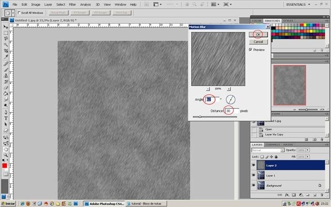The width and height of the screenshot is (331, 207).
Task: Toggle lock transparent pixels checkbox
Action: [262, 157]
